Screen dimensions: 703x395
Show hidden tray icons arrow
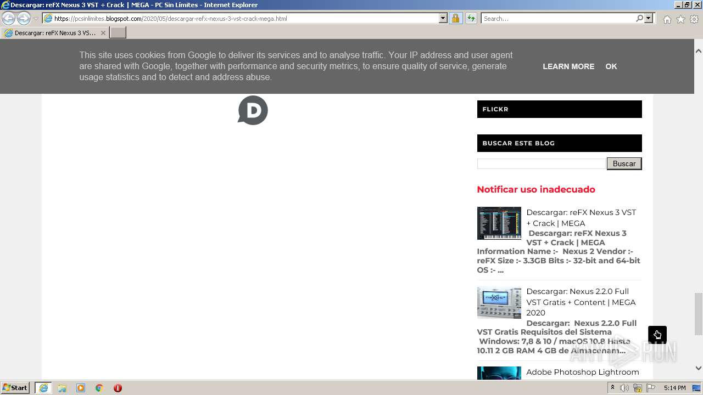613,388
